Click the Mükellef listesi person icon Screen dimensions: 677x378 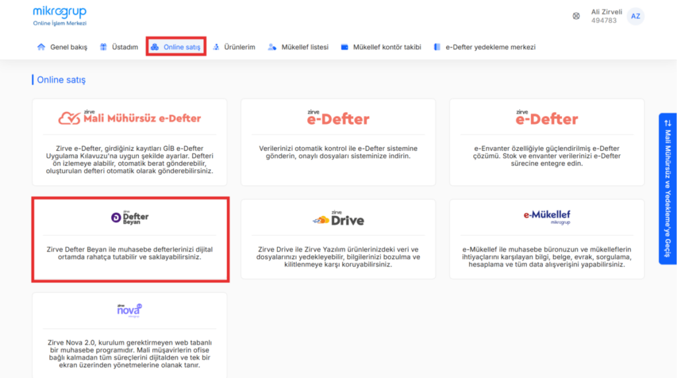(272, 47)
